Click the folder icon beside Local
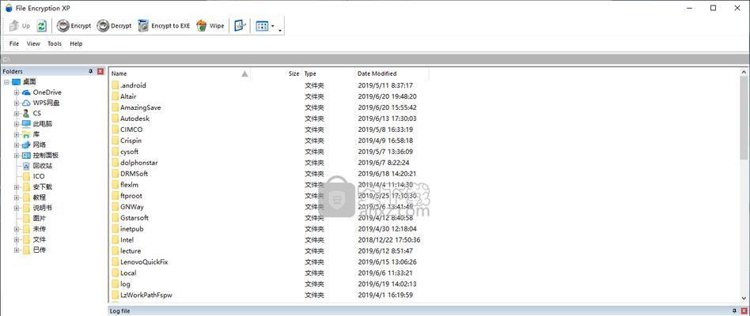This screenshot has height=316, width=750. [115, 273]
